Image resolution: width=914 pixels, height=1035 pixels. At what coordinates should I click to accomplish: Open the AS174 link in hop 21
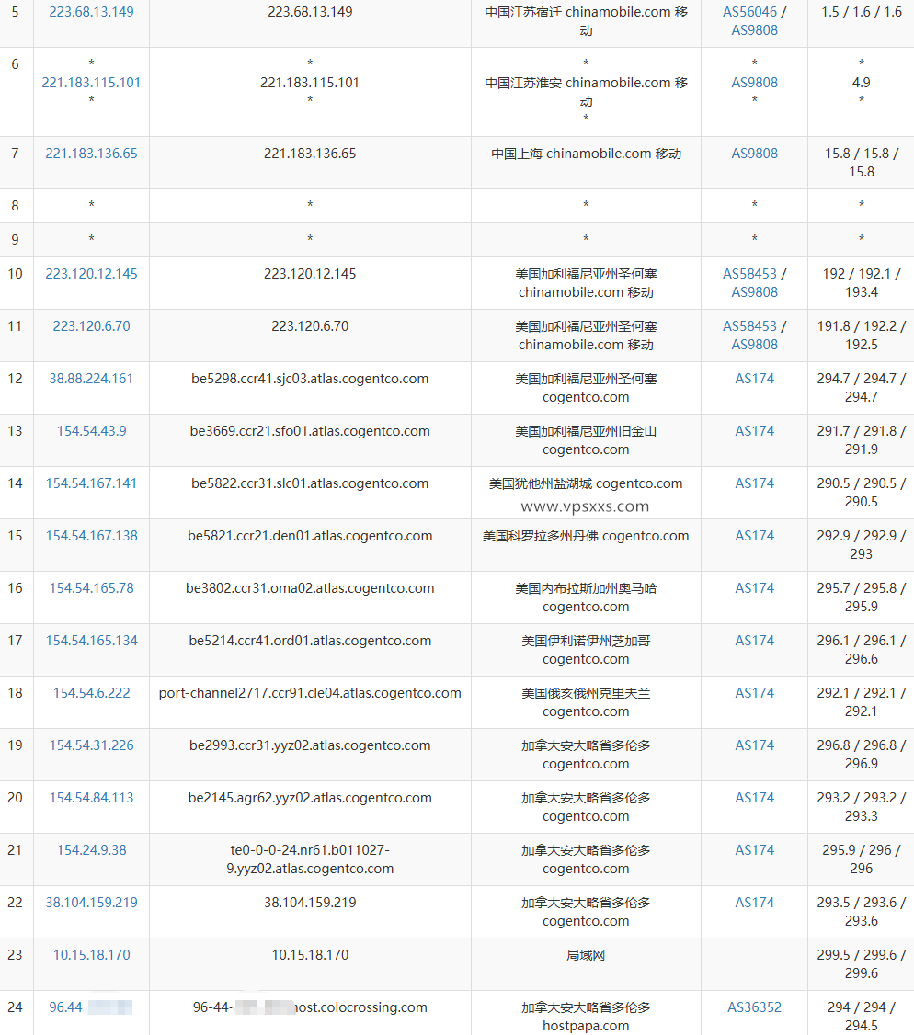[x=754, y=850]
